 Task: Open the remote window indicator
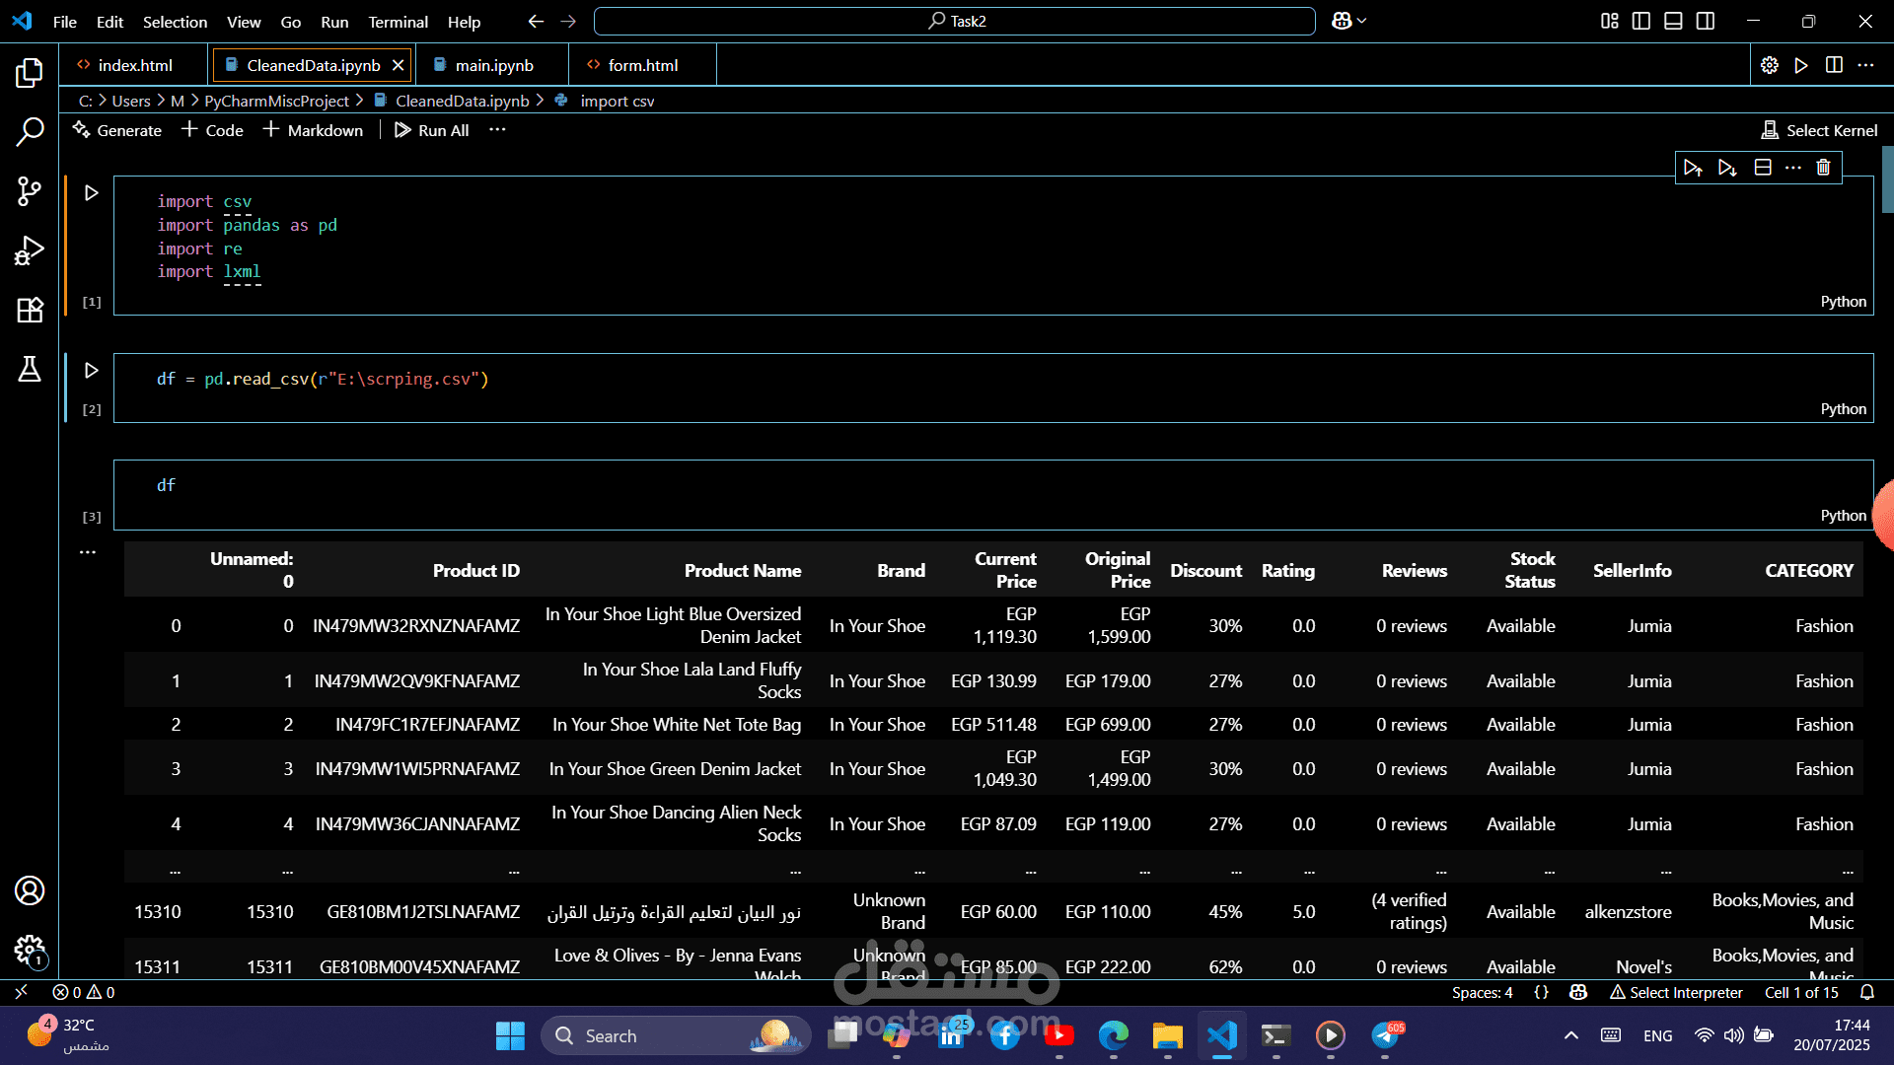21,992
